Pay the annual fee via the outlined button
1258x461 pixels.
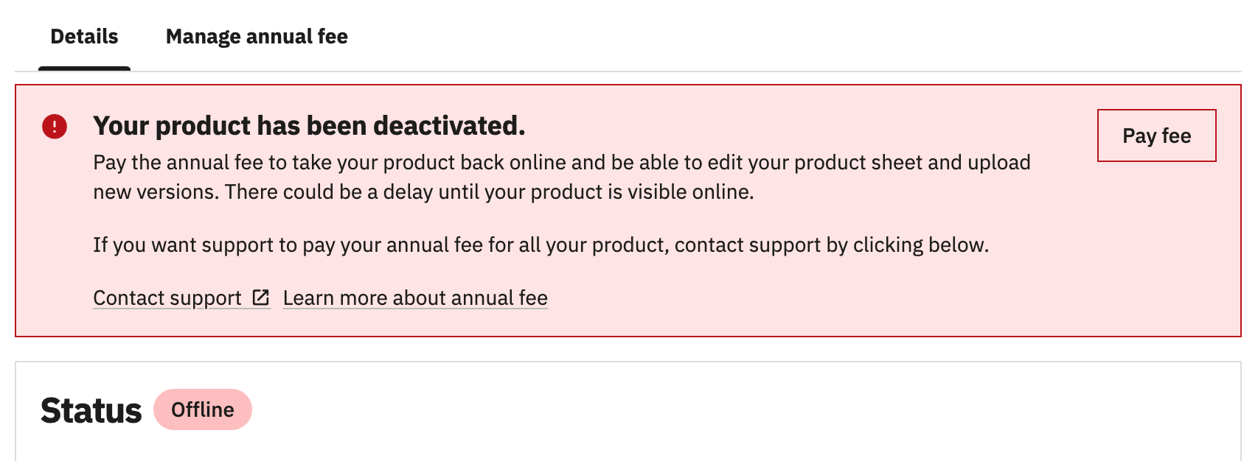[x=1156, y=136]
